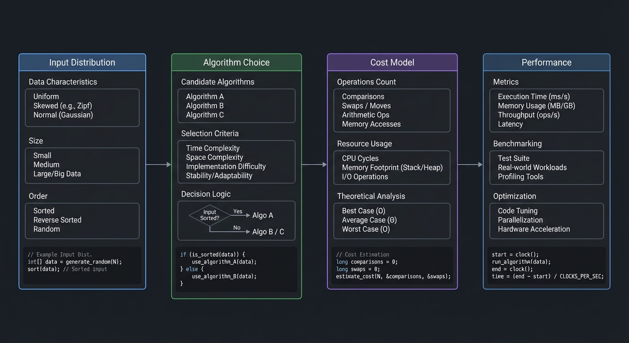Image resolution: width=629 pixels, height=343 pixels.
Task: Click the arrow linking Cost Model to Performance
Action: [470, 164]
